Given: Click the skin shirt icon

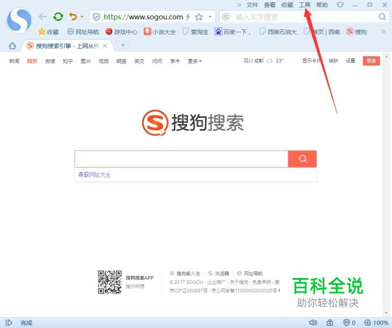Looking at the screenshot, I should coord(340,5).
